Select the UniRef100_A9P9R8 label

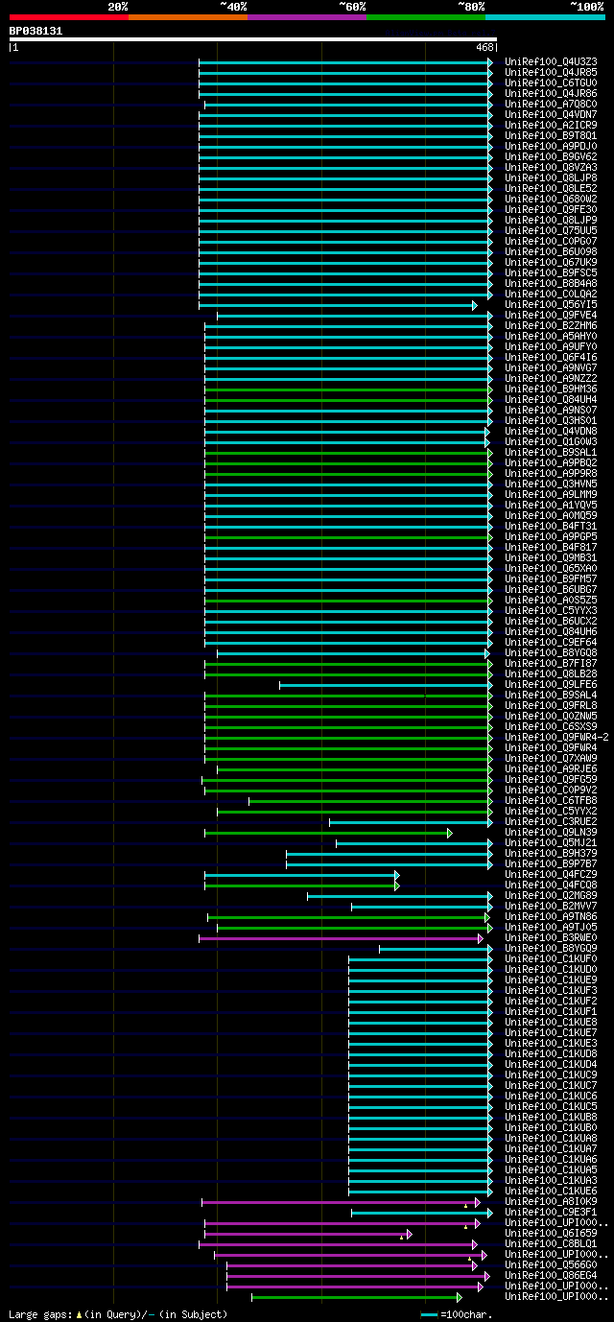click(x=551, y=473)
